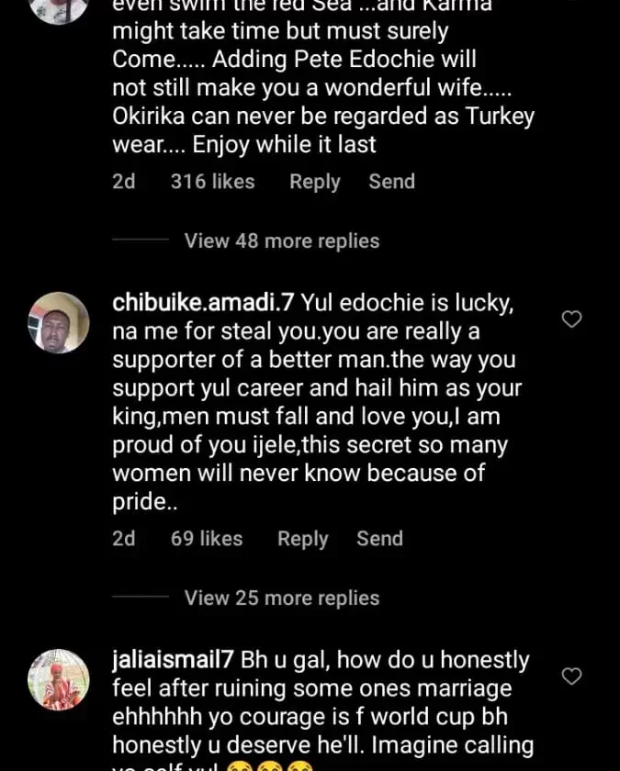View the 69 likes list
This screenshot has height=771, width=620.
(207, 539)
